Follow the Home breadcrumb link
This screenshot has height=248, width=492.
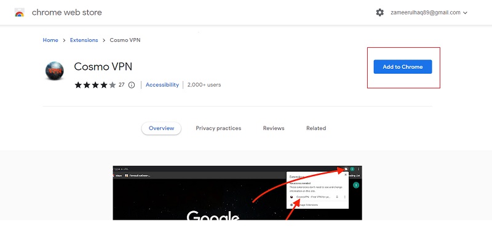pos(50,41)
